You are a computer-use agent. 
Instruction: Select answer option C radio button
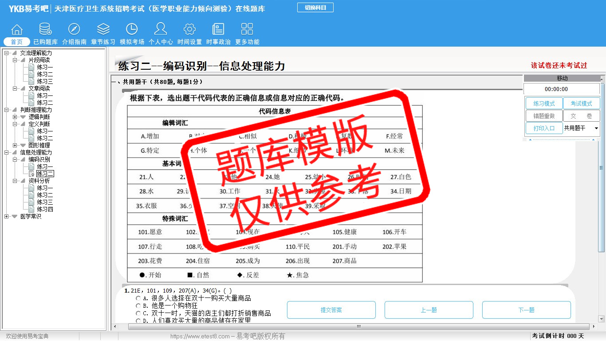tap(138, 313)
